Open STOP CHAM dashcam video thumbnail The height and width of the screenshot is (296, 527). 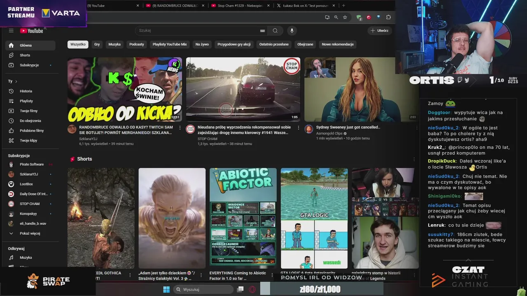click(x=243, y=89)
